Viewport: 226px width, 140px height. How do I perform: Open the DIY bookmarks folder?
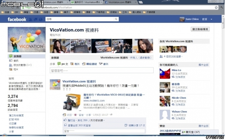(15, 12)
